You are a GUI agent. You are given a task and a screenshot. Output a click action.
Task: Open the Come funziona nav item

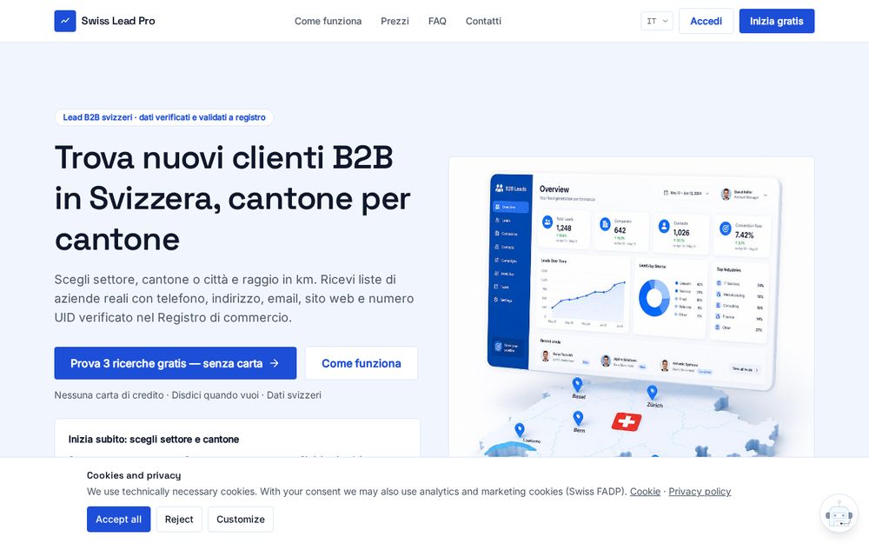pyautogui.click(x=328, y=21)
